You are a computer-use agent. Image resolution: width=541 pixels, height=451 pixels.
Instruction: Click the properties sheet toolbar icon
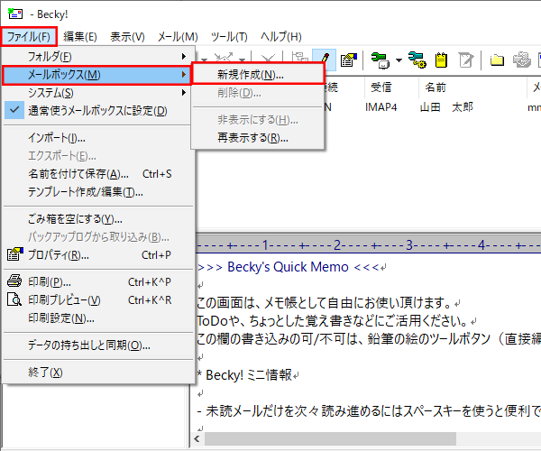coord(348,60)
